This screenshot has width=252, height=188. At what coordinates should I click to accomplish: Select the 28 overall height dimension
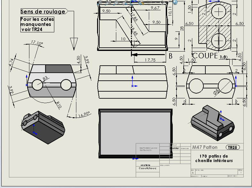(182, 29)
